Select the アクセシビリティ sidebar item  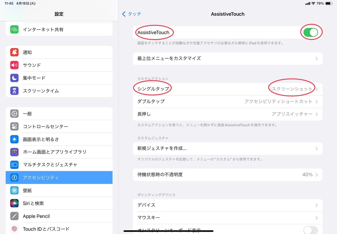click(59, 178)
